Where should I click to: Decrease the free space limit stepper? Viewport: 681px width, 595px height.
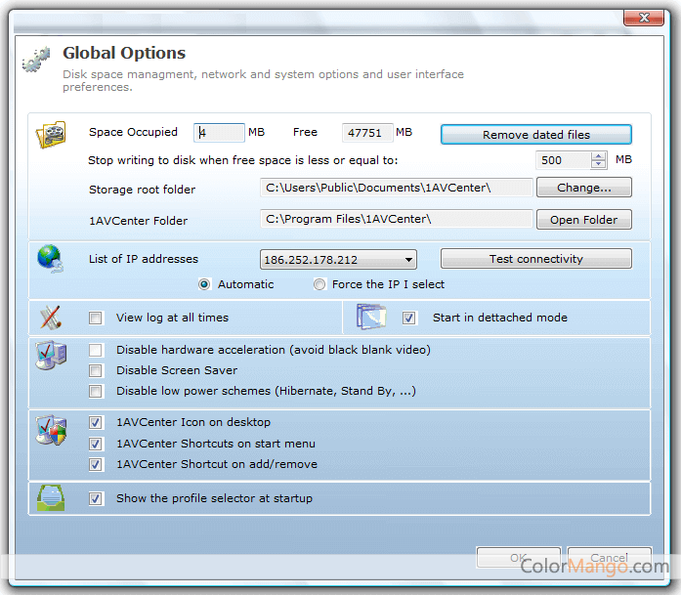click(x=599, y=165)
